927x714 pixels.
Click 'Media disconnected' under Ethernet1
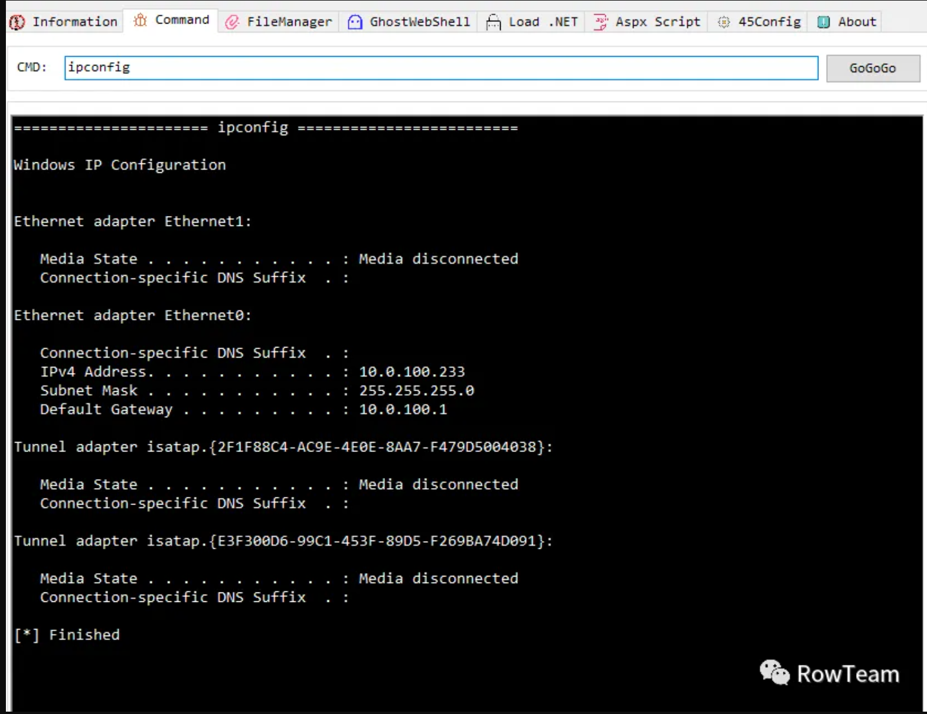pos(439,258)
